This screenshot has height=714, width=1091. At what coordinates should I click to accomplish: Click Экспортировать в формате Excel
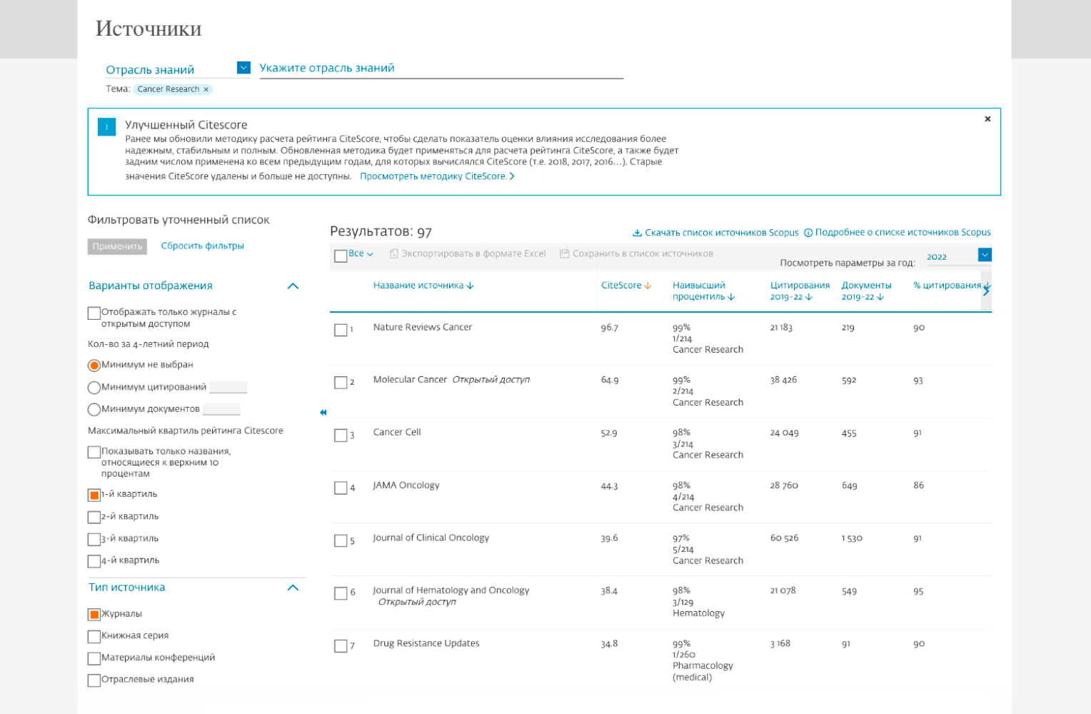pyautogui.click(x=473, y=253)
